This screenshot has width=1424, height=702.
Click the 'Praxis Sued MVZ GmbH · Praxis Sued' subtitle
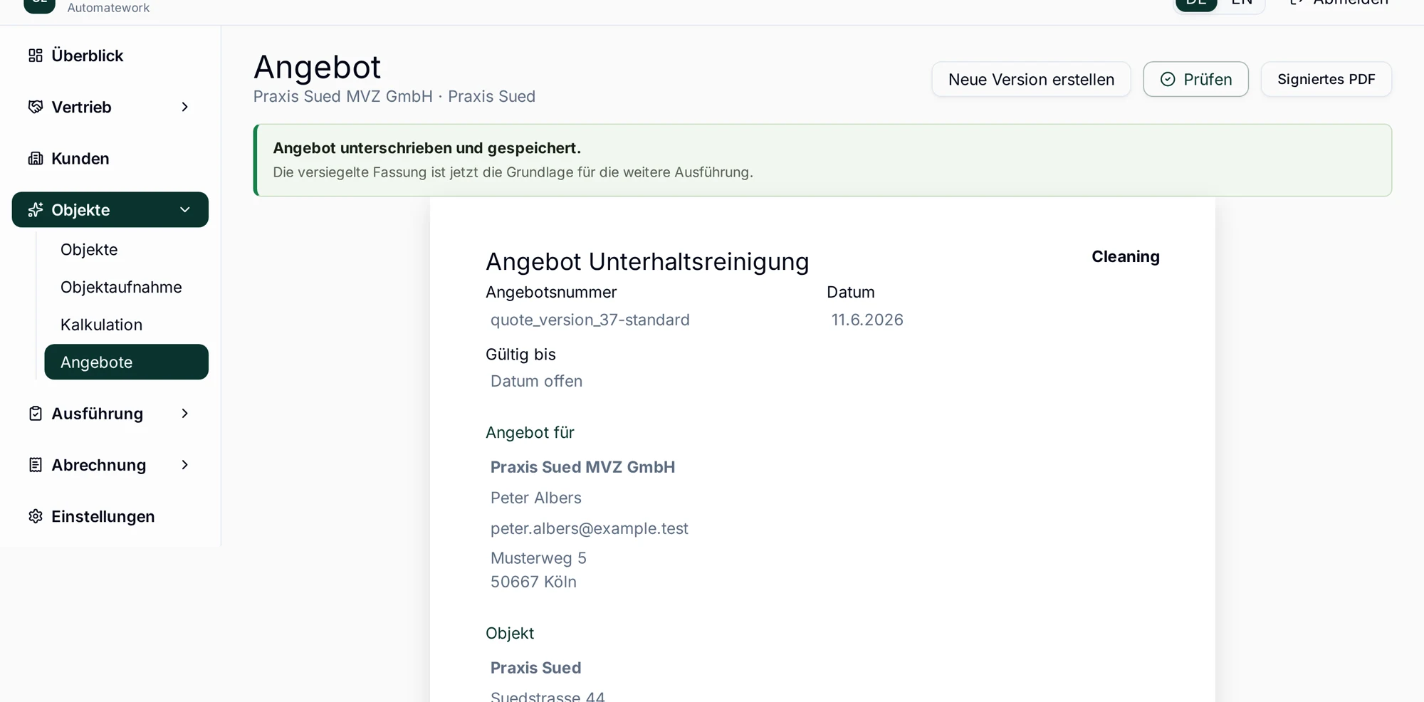[x=394, y=96]
